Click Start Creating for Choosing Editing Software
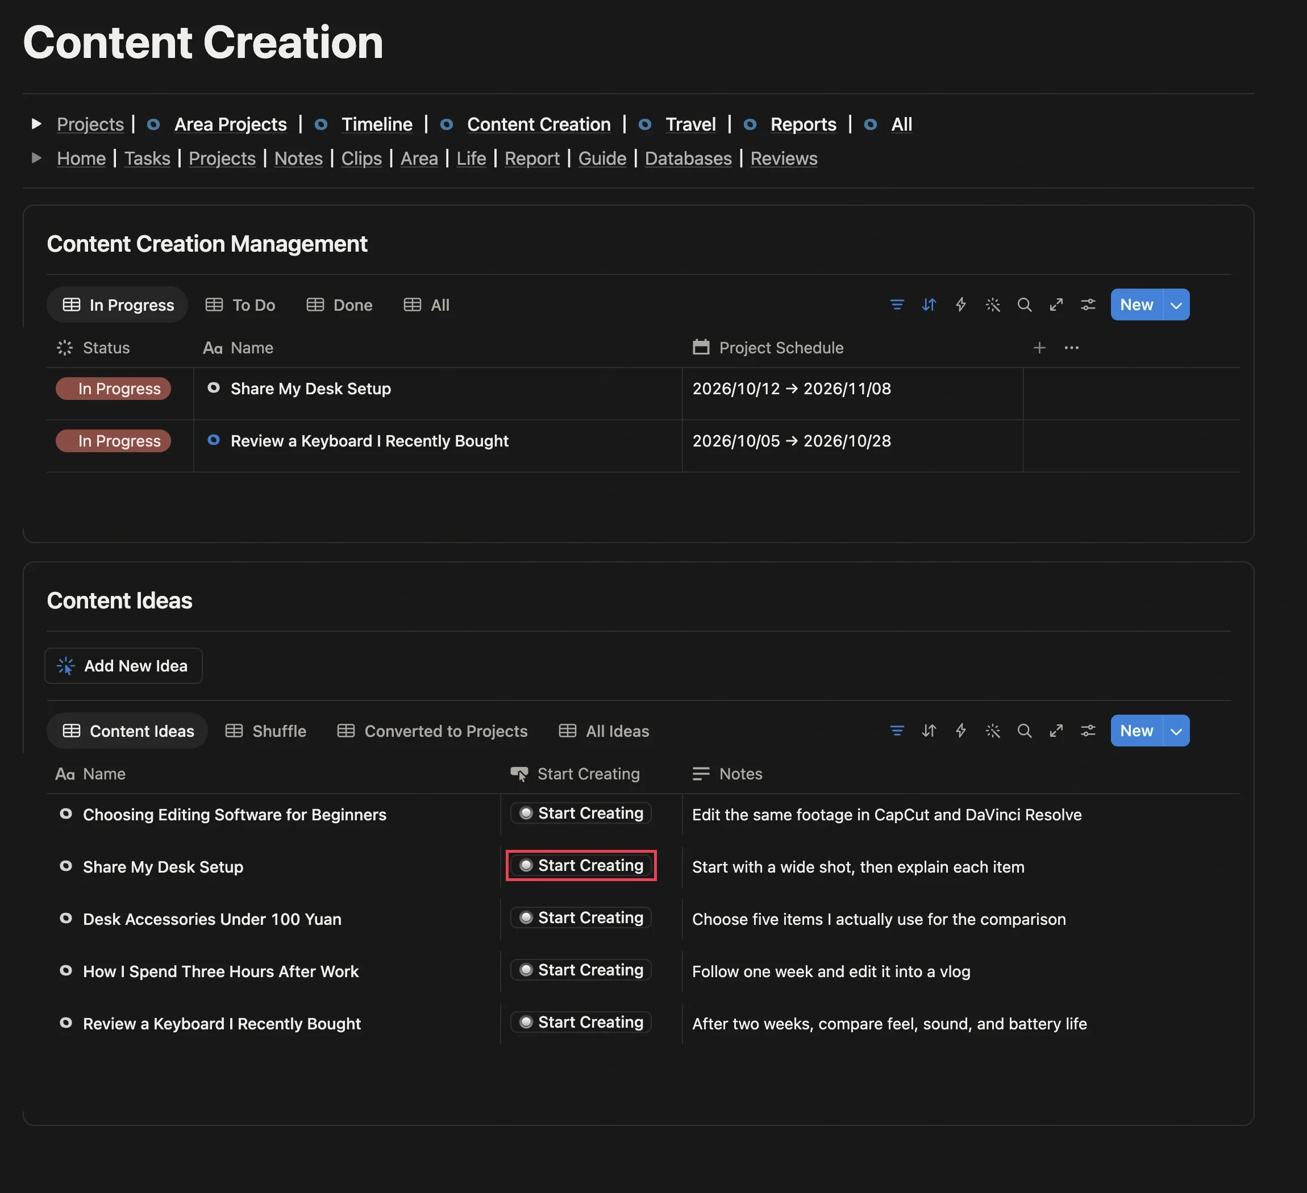Image resolution: width=1307 pixels, height=1193 pixels. pyautogui.click(x=581, y=812)
